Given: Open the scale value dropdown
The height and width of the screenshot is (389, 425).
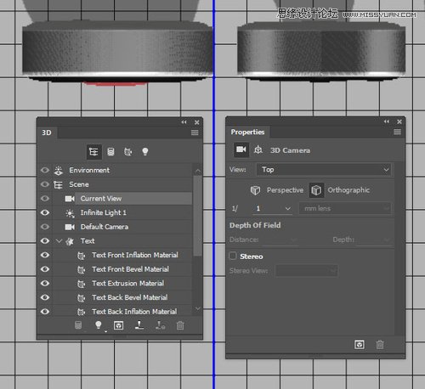Looking at the screenshot, I should [x=287, y=209].
